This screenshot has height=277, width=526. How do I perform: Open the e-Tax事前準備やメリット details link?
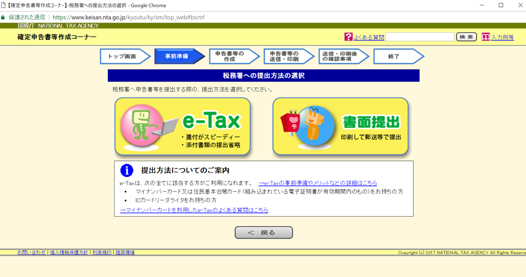(317, 183)
